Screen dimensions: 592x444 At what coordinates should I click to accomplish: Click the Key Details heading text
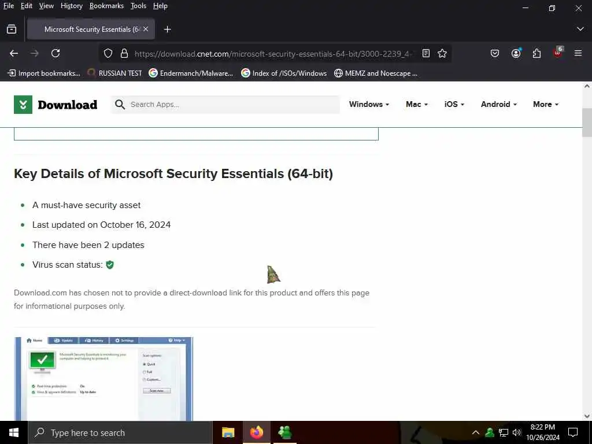(x=173, y=173)
